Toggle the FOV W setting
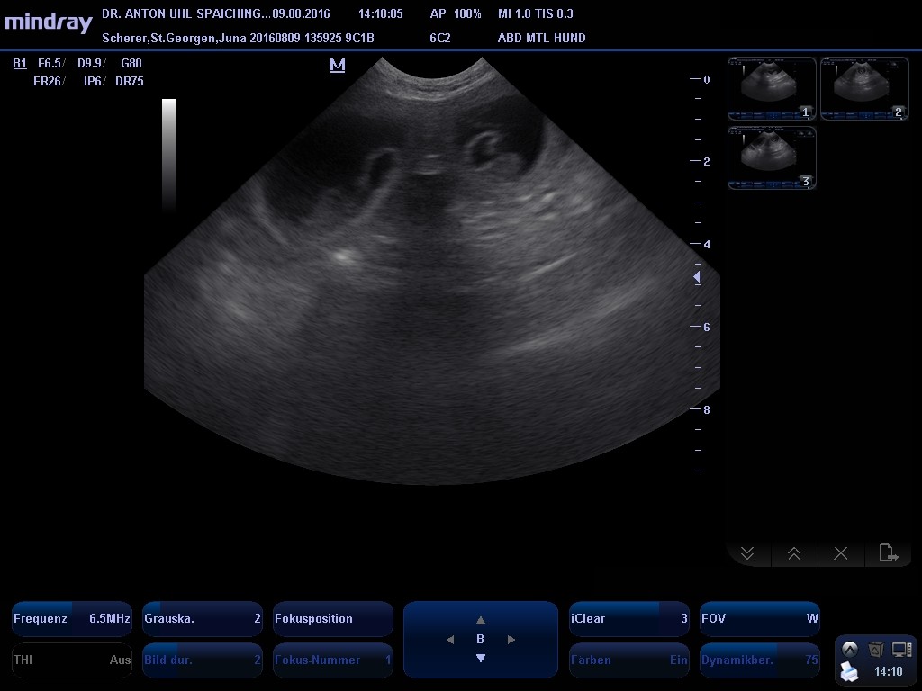This screenshot has width=922, height=691. point(759,619)
